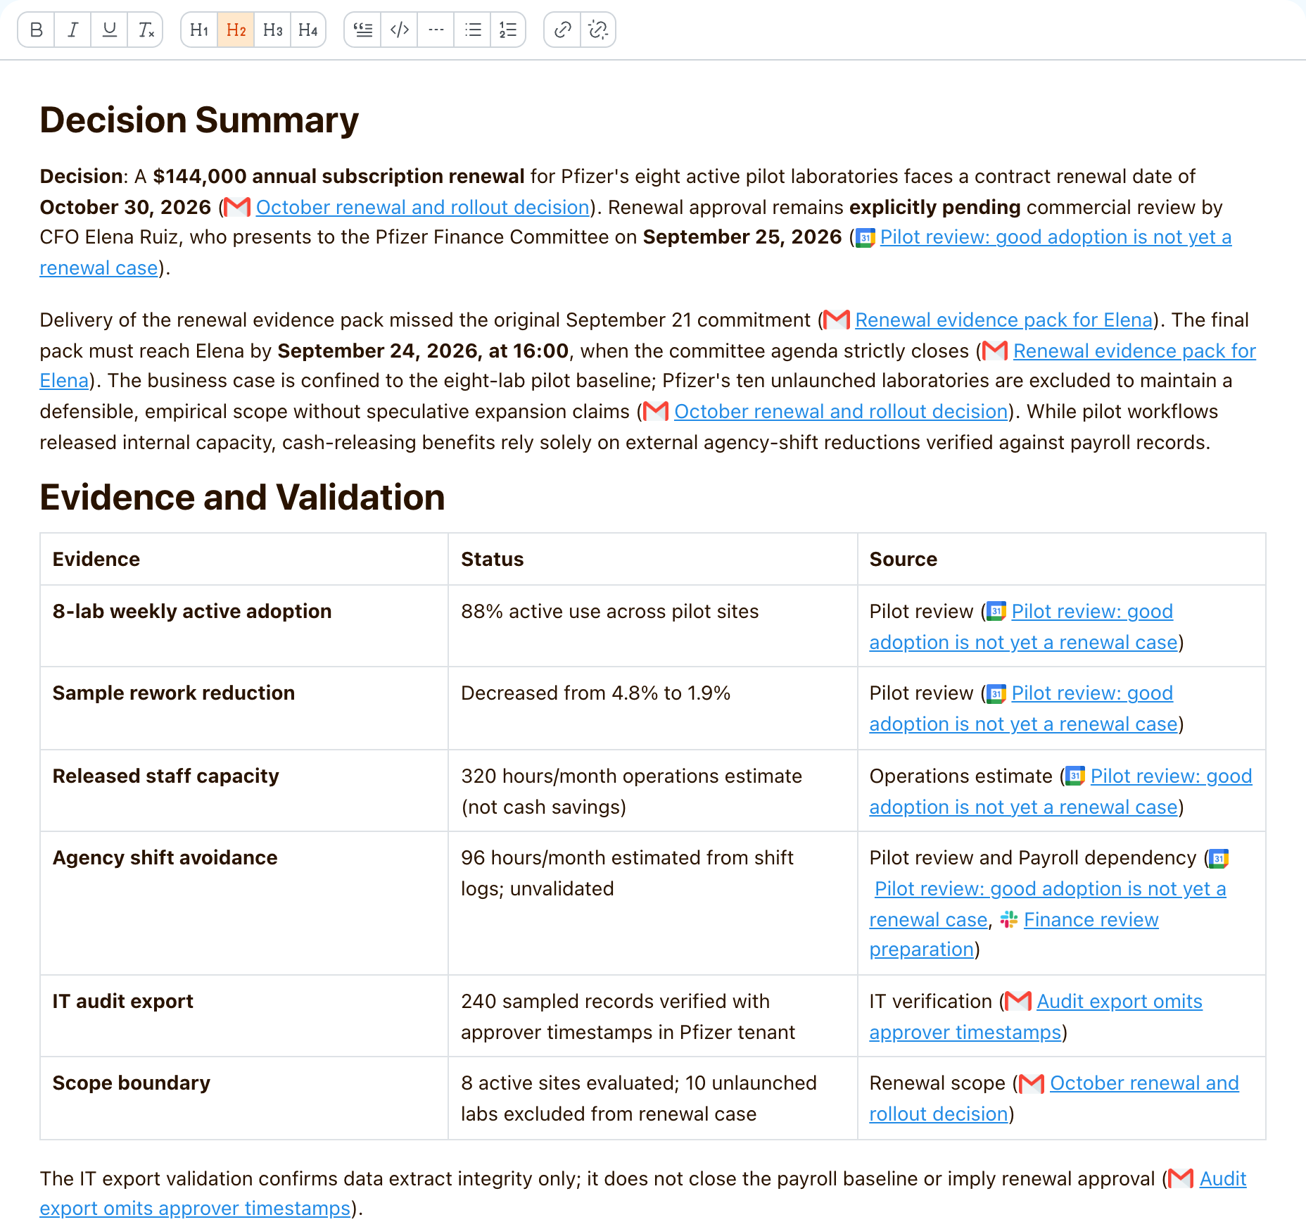Select the 'Source' column header

[x=1061, y=560]
